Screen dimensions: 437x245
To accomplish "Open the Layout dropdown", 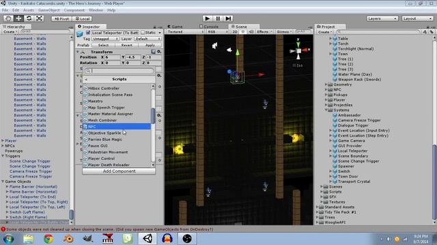I will (417, 18).
